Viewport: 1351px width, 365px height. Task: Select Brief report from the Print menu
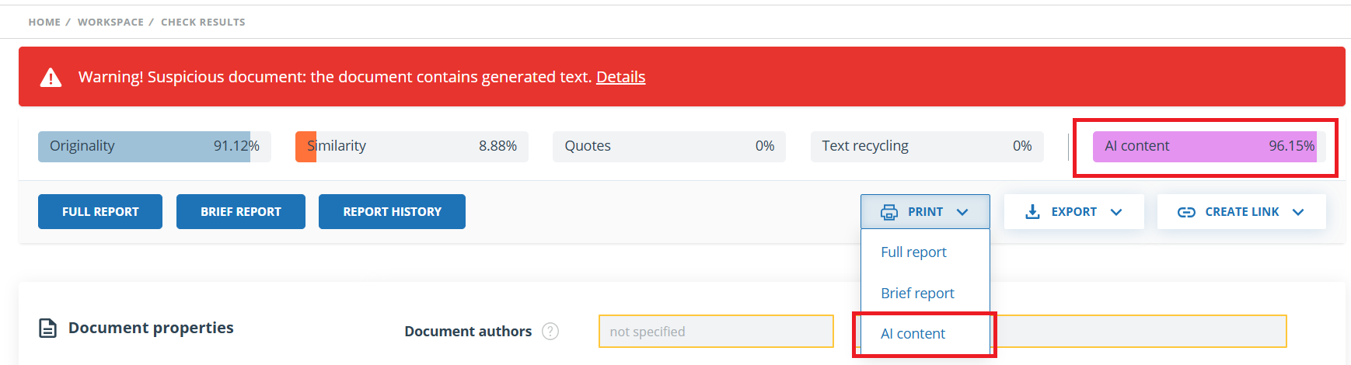[x=917, y=294]
